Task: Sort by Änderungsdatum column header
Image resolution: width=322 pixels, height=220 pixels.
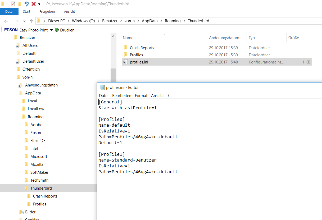Action: (x=224, y=38)
